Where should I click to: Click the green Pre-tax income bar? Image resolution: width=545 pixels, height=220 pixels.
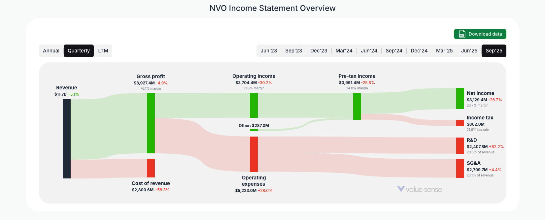point(357,106)
